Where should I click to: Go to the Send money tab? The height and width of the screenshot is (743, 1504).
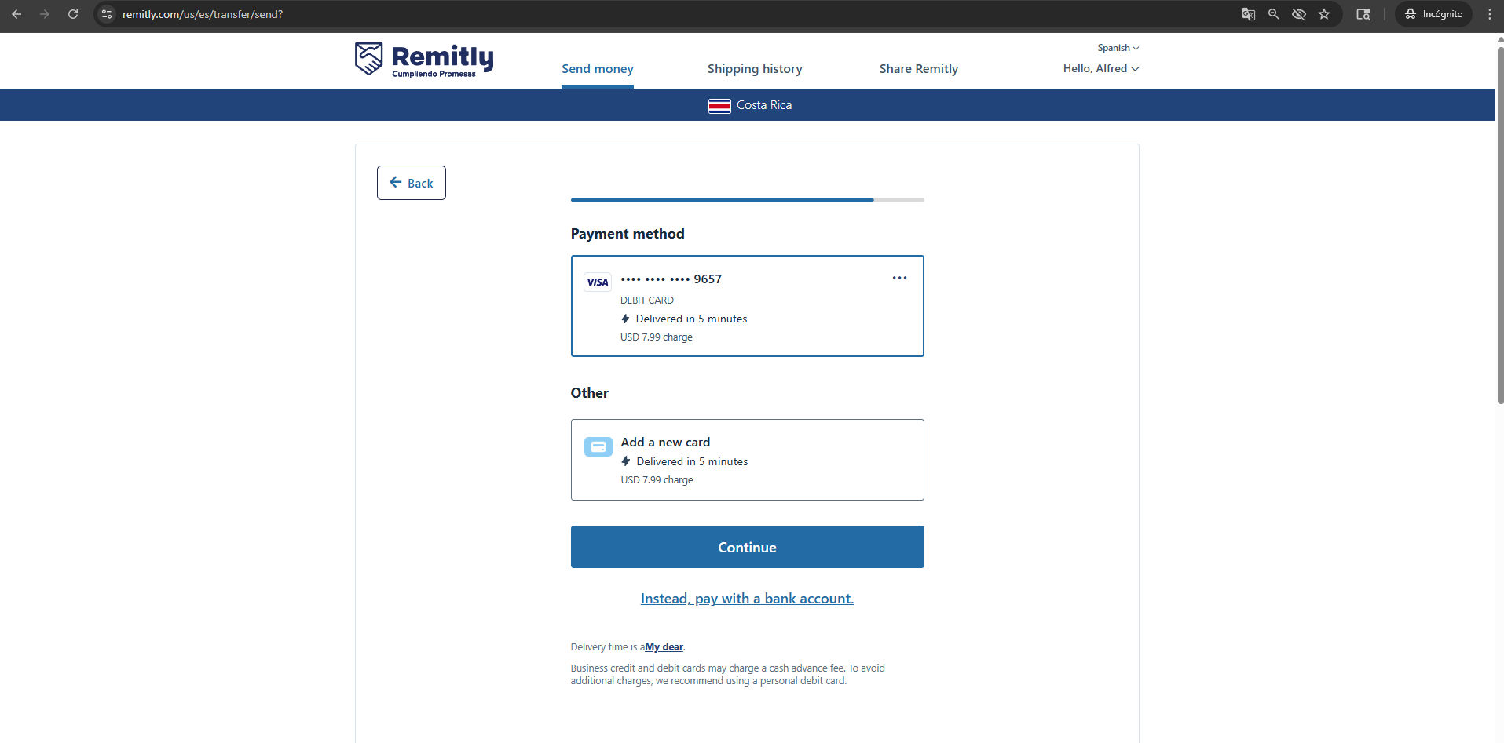click(x=597, y=69)
